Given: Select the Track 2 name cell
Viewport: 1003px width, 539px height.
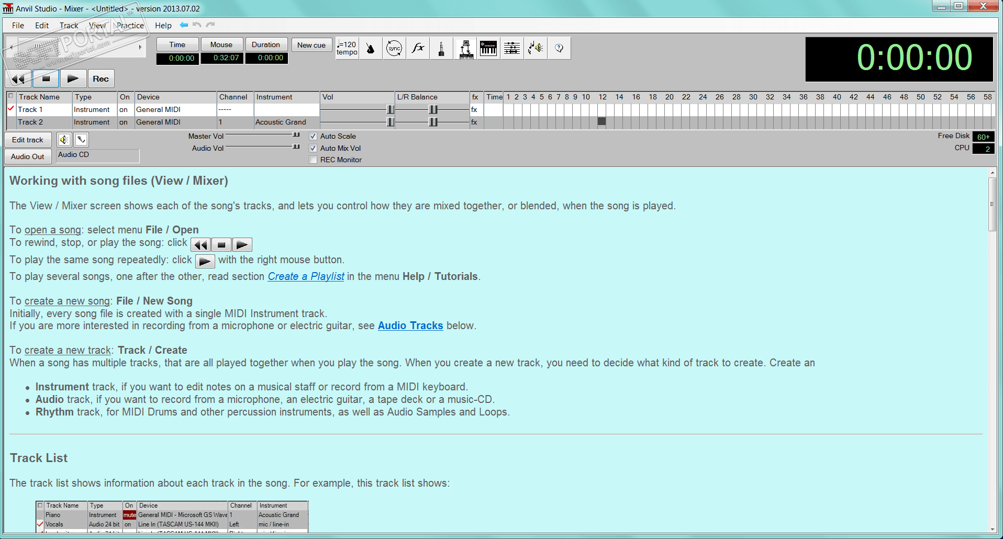Looking at the screenshot, I should [x=44, y=122].
